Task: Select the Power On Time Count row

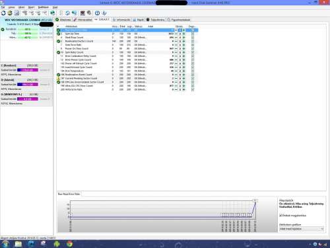Action: tap(127, 49)
